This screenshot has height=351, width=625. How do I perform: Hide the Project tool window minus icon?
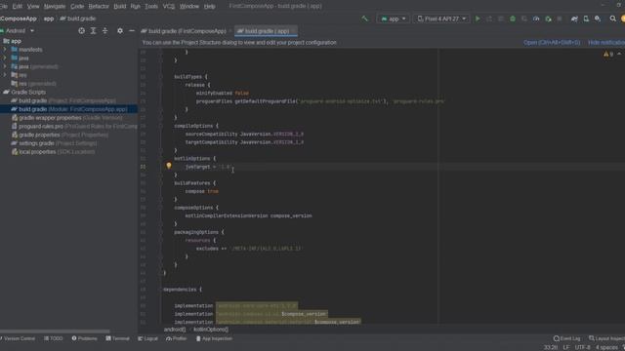[x=132, y=30]
